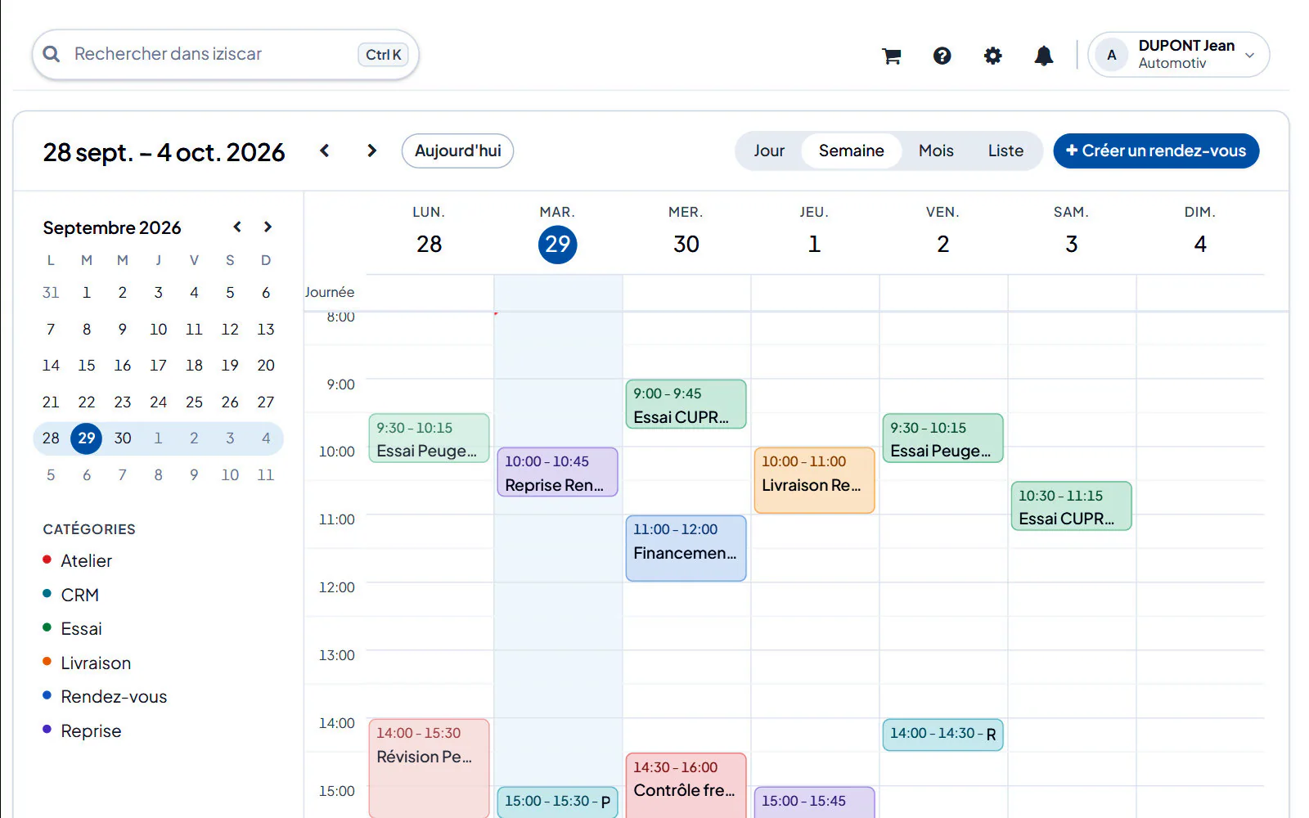1309x818 pixels.
Task: Switch to Semaine view
Action: pyautogui.click(x=851, y=151)
